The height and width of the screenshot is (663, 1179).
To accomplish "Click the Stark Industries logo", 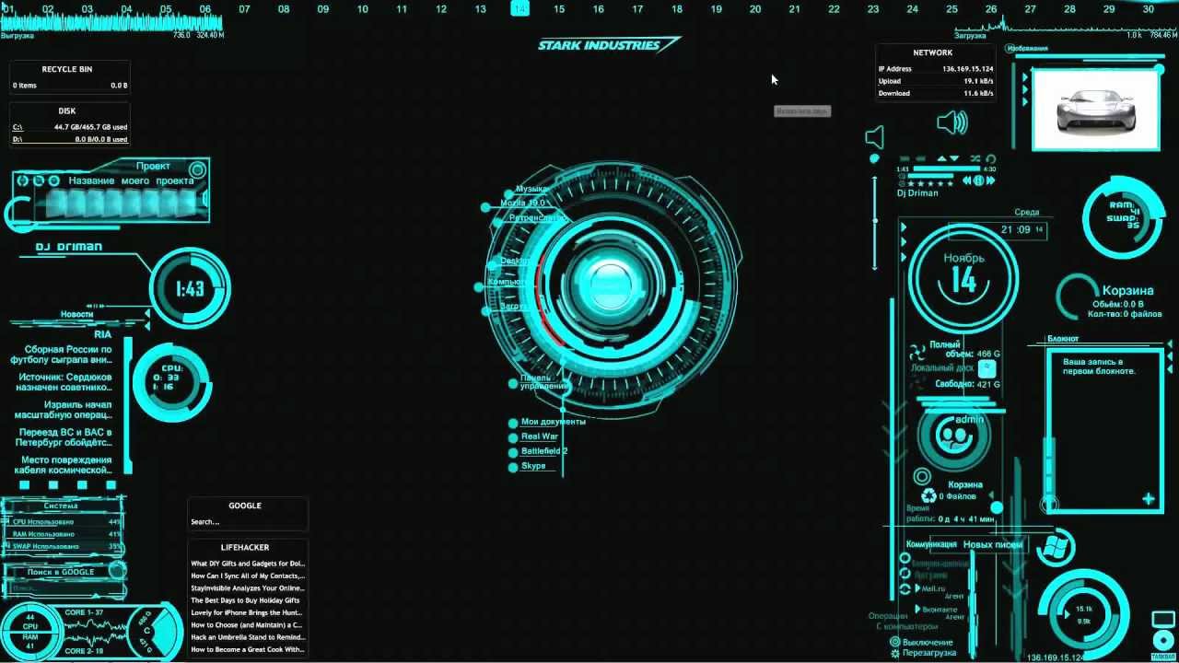I will coord(608,45).
